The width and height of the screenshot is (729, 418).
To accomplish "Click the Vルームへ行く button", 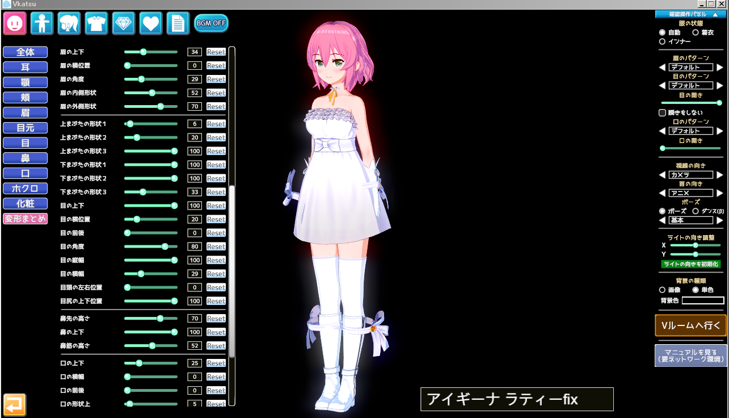I will coord(690,325).
